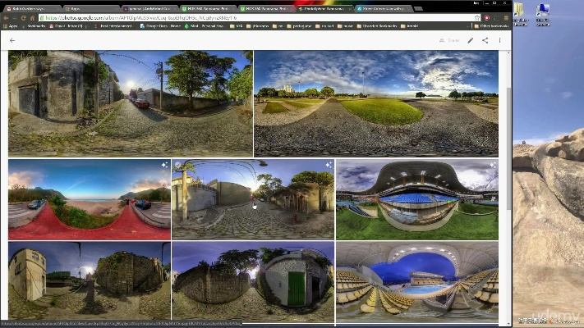Click the red Opera-style extension icon
The height and width of the screenshot is (328, 584).
pos(487,17)
